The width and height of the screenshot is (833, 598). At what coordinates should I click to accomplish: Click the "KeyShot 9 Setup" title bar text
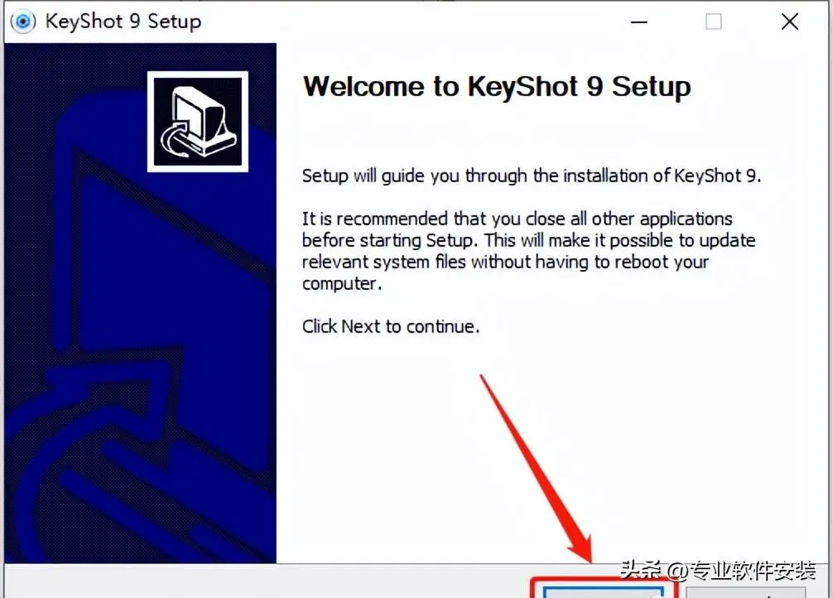point(123,22)
